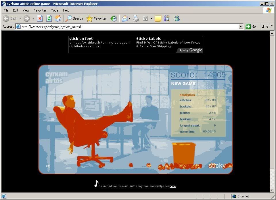
Task: Open the Search pane from the toolbar
Action: coord(74,18)
